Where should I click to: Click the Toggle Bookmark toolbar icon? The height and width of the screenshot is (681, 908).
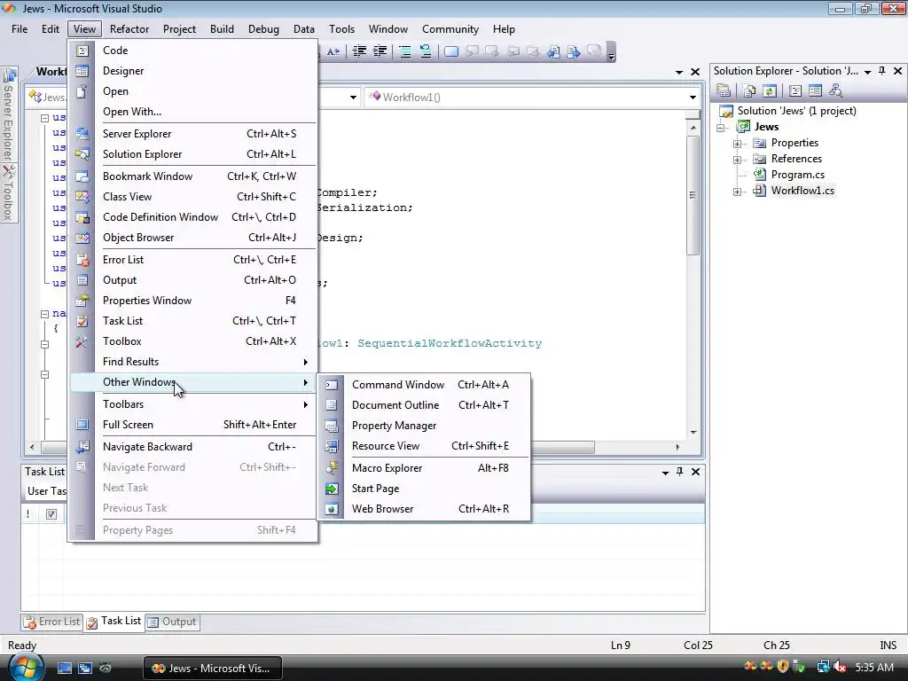pyautogui.click(x=451, y=51)
